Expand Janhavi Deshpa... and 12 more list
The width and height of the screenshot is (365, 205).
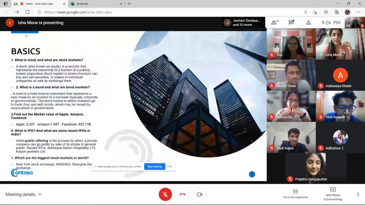243,22
